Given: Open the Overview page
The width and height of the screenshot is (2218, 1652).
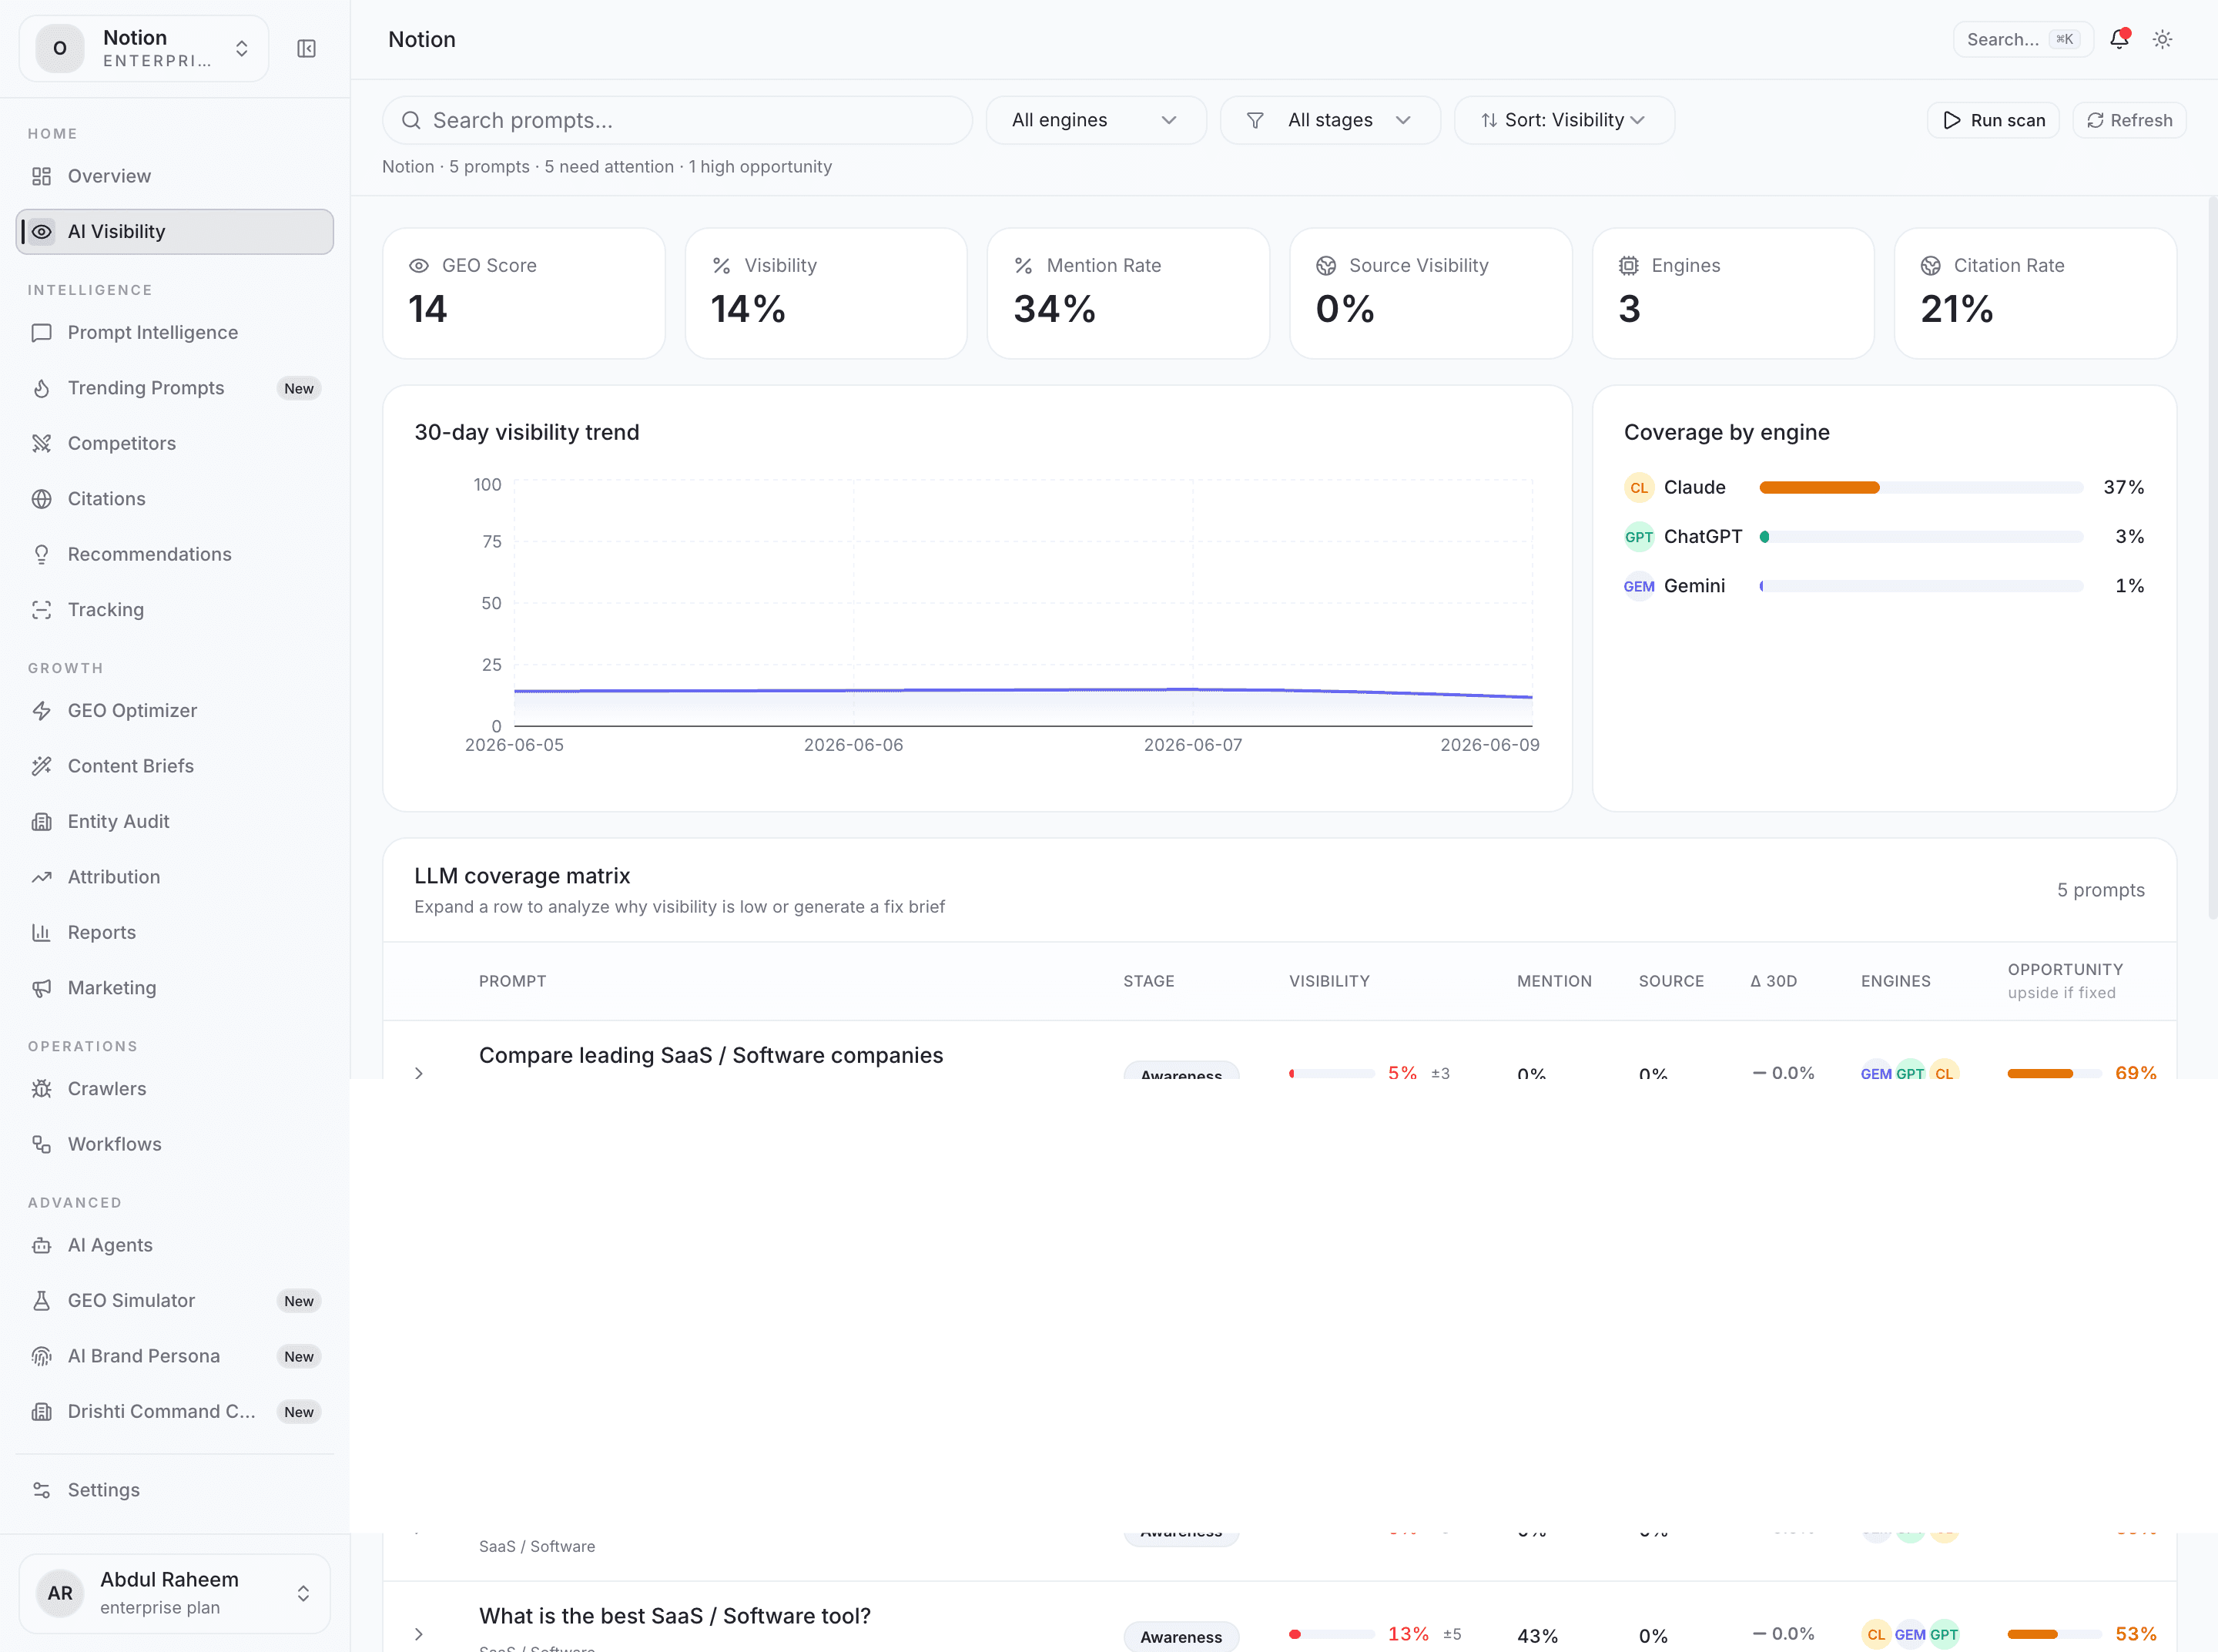Looking at the screenshot, I should 175,176.
